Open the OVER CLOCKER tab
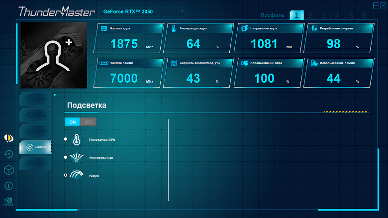The image size is (388, 218). coord(35,115)
